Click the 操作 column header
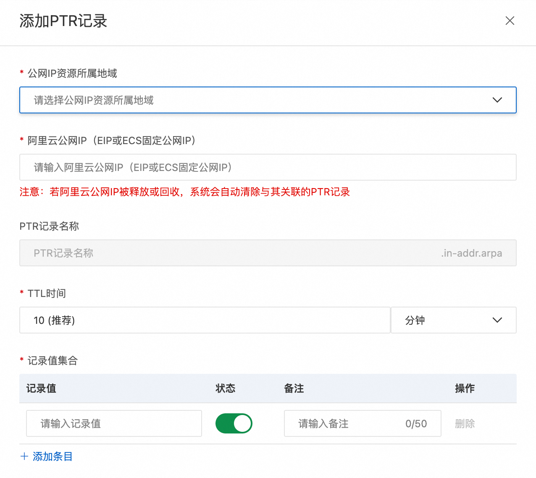The image size is (536, 478). click(x=465, y=389)
